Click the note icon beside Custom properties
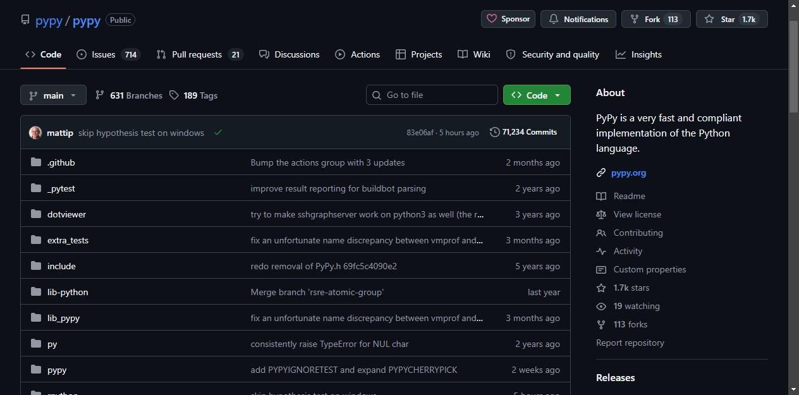 (x=601, y=269)
